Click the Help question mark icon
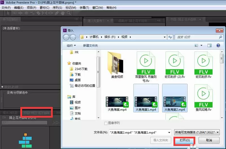The height and width of the screenshot is (149, 226). coord(218,45)
